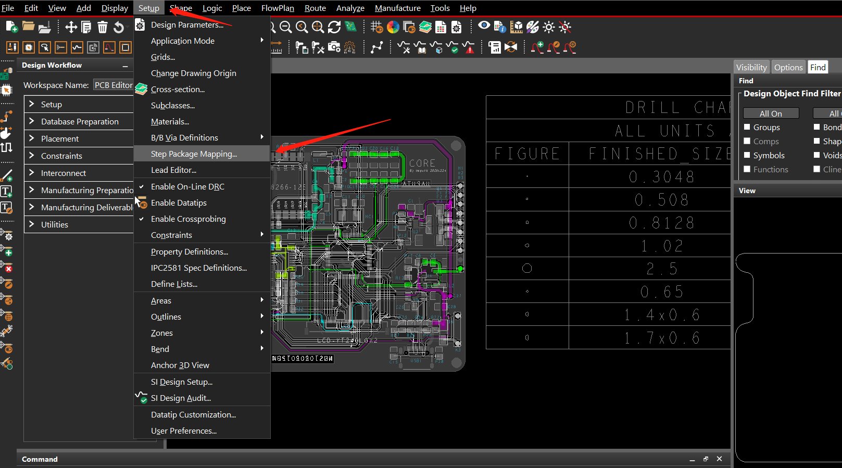This screenshot has height=468, width=842.
Task: Open the Manufacture menu
Action: [x=398, y=8]
